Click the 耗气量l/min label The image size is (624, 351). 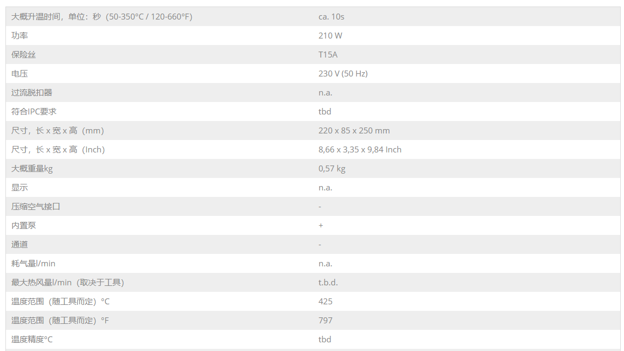coord(34,264)
